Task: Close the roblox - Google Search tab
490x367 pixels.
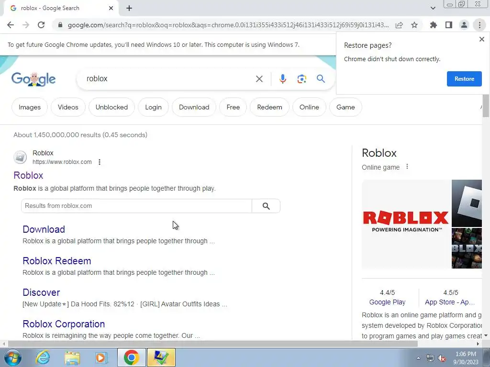Action: pyautogui.click(x=111, y=8)
